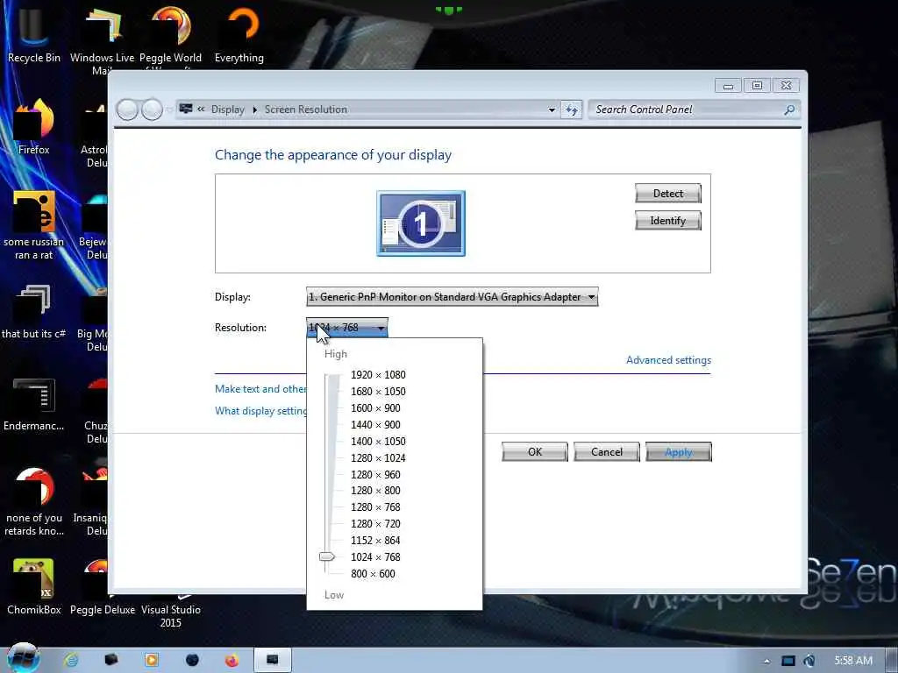Choose 1920 × 1080 resolution
898x673 pixels.
[x=378, y=375]
